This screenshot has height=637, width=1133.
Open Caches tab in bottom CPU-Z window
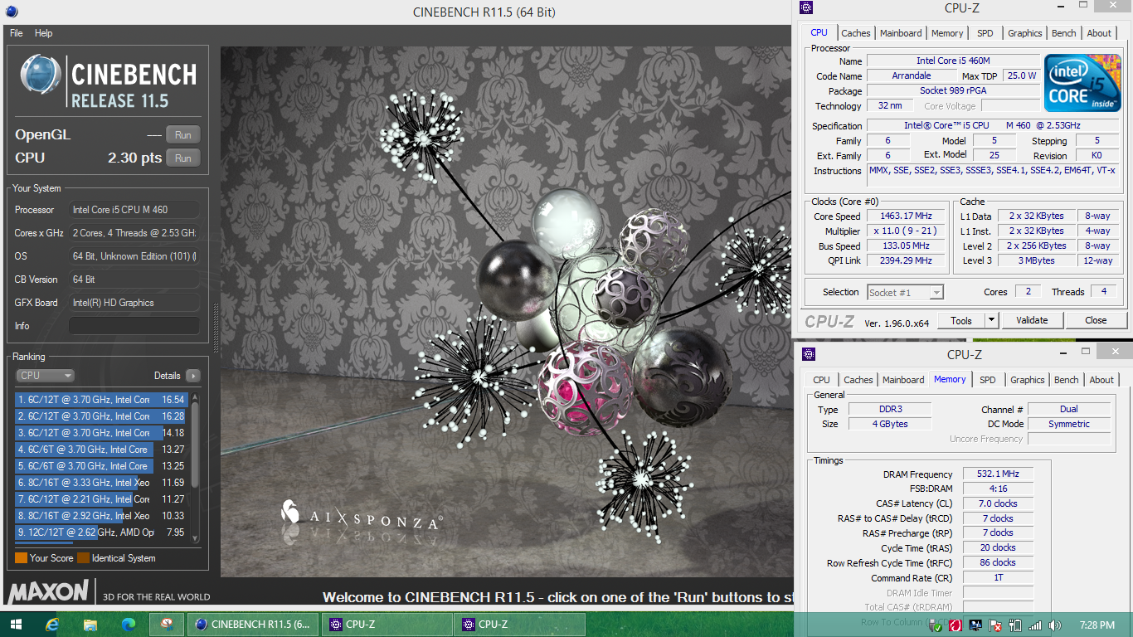[x=858, y=380]
